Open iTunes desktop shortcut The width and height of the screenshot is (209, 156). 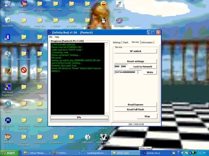click(8, 55)
